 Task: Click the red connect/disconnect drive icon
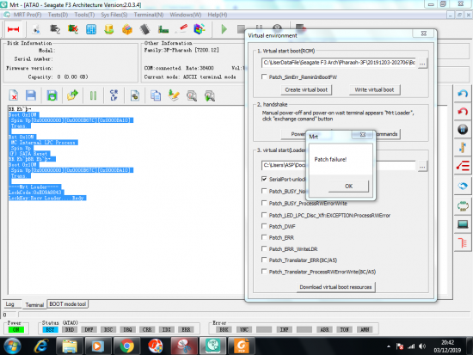(13, 29)
